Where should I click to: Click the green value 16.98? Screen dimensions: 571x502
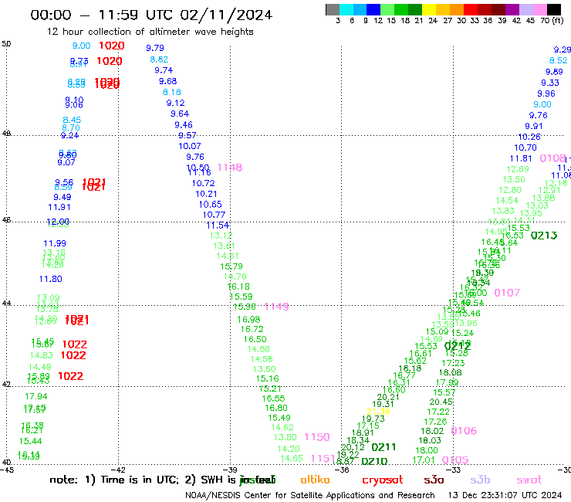[248, 320]
